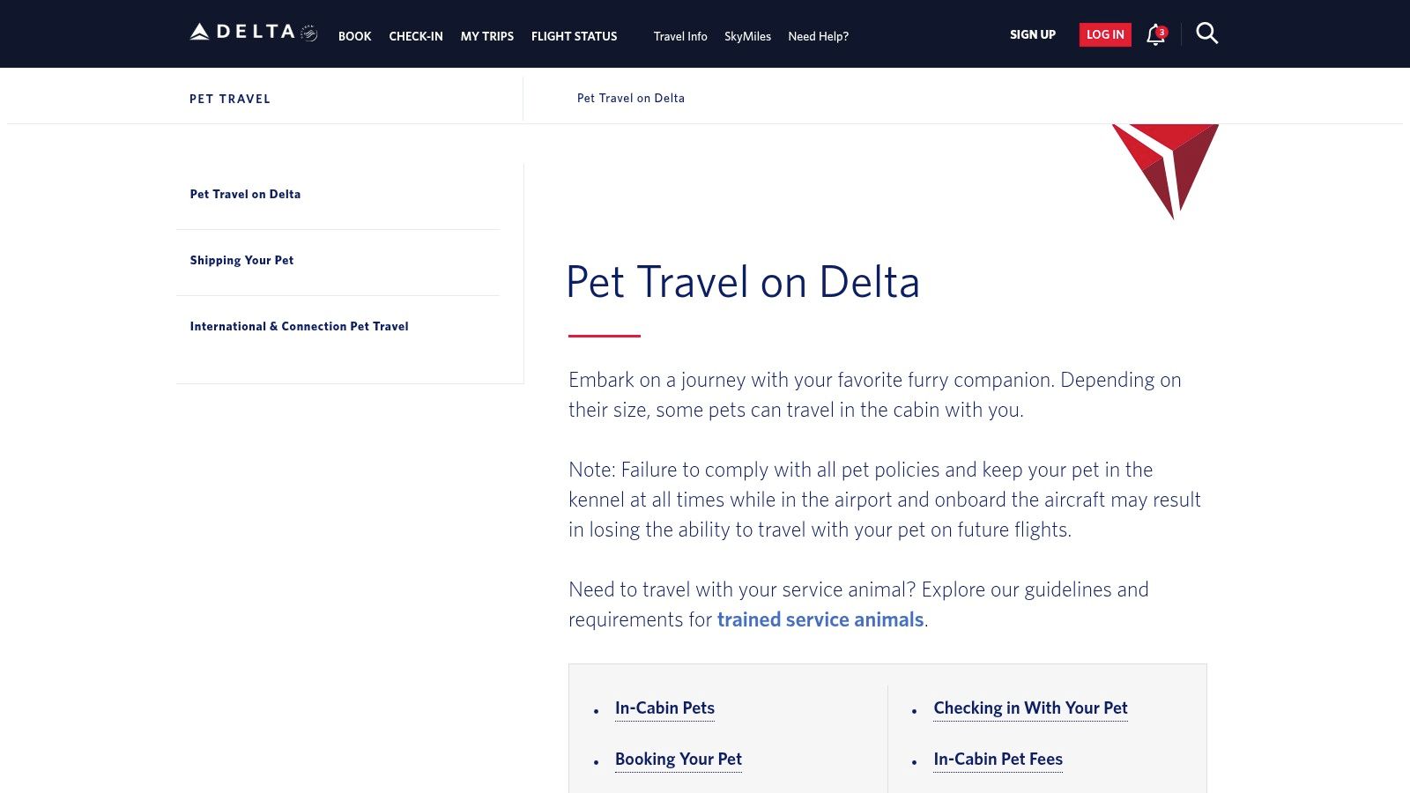Open the BOOK menu
The image size is (1410, 793).
pos(354,36)
